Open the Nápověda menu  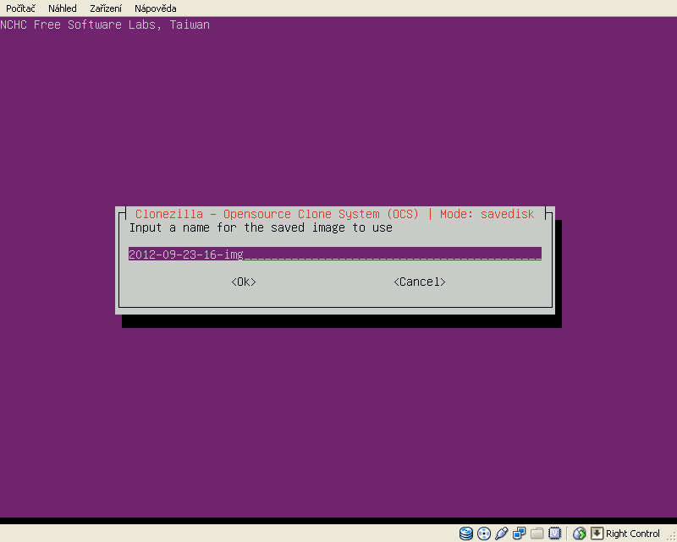[156, 8]
